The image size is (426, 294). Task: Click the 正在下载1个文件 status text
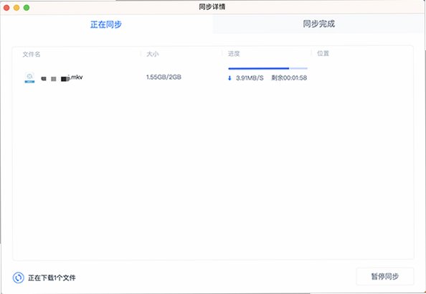(x=52, y=278)
